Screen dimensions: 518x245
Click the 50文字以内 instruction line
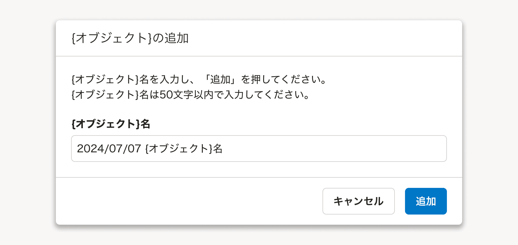click(190, 95)
